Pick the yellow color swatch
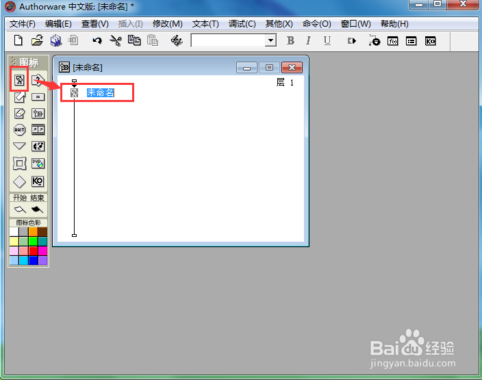The height and width of the screenshot is (380, 482). tap(14, 241)
